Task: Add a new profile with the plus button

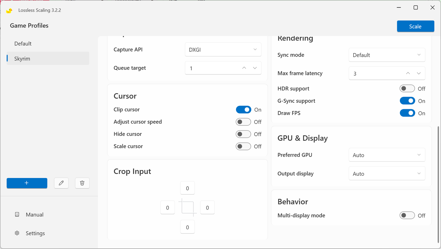Action: [27, 183]
